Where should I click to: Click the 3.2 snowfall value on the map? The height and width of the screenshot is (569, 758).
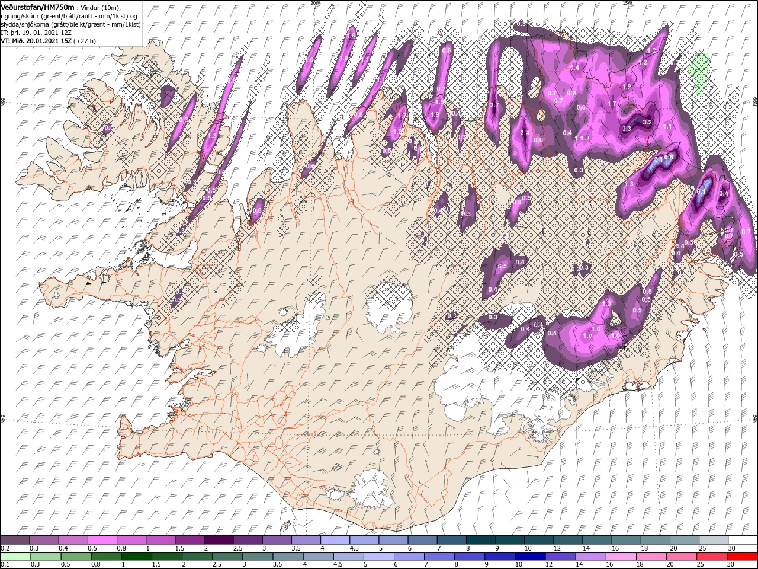(x=647, y=122)
